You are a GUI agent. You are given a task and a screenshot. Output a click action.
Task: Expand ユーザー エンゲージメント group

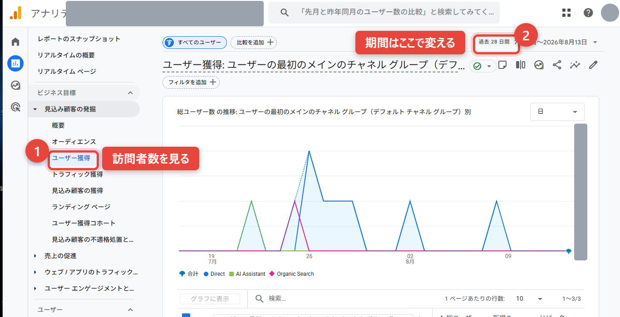[35, 288]
